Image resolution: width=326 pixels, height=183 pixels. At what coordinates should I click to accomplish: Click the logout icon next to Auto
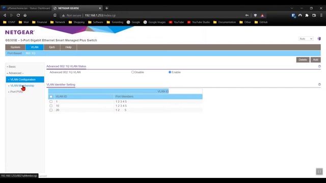coord(319,39)
